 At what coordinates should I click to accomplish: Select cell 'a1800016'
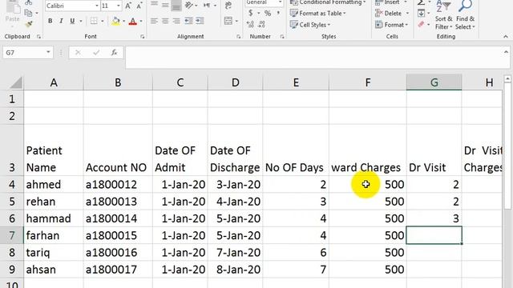click(118, 253)
